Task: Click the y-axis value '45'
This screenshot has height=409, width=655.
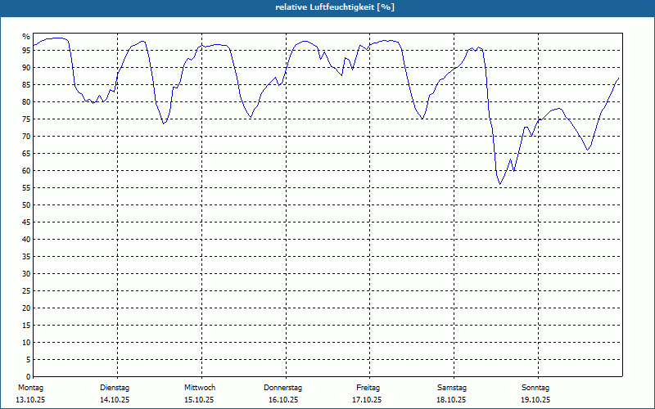Action: [26, 222]
